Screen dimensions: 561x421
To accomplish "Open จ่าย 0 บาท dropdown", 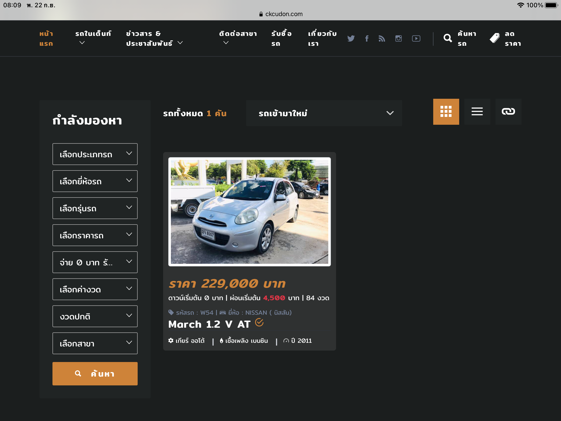I will tap(95, 262).
